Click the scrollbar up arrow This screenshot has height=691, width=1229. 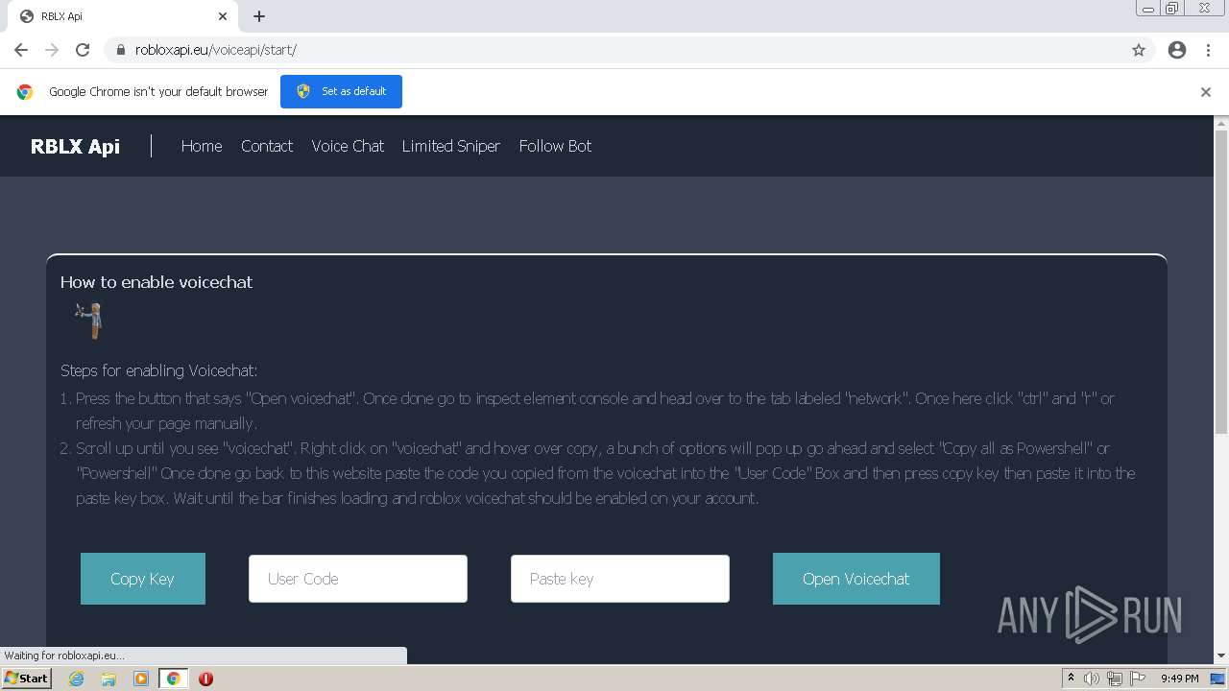tap(1221, 123)
